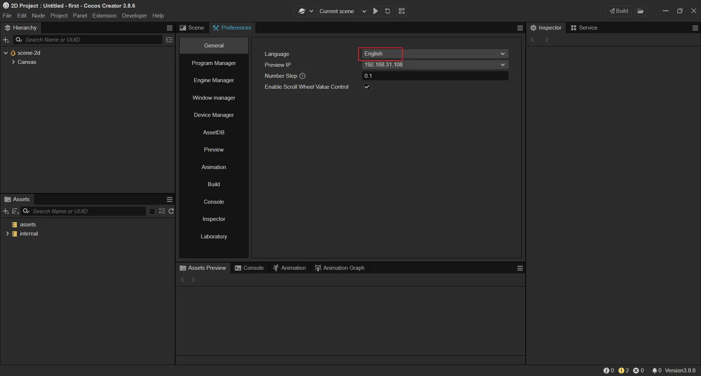Viewport: 701px width, 376px height.
Task: Click the Number Step help icon
Action: [302, 76]
